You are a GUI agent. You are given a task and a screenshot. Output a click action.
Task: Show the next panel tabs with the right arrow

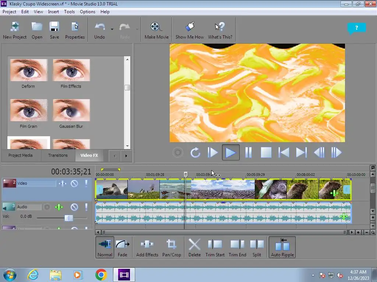tap(126, 156)
